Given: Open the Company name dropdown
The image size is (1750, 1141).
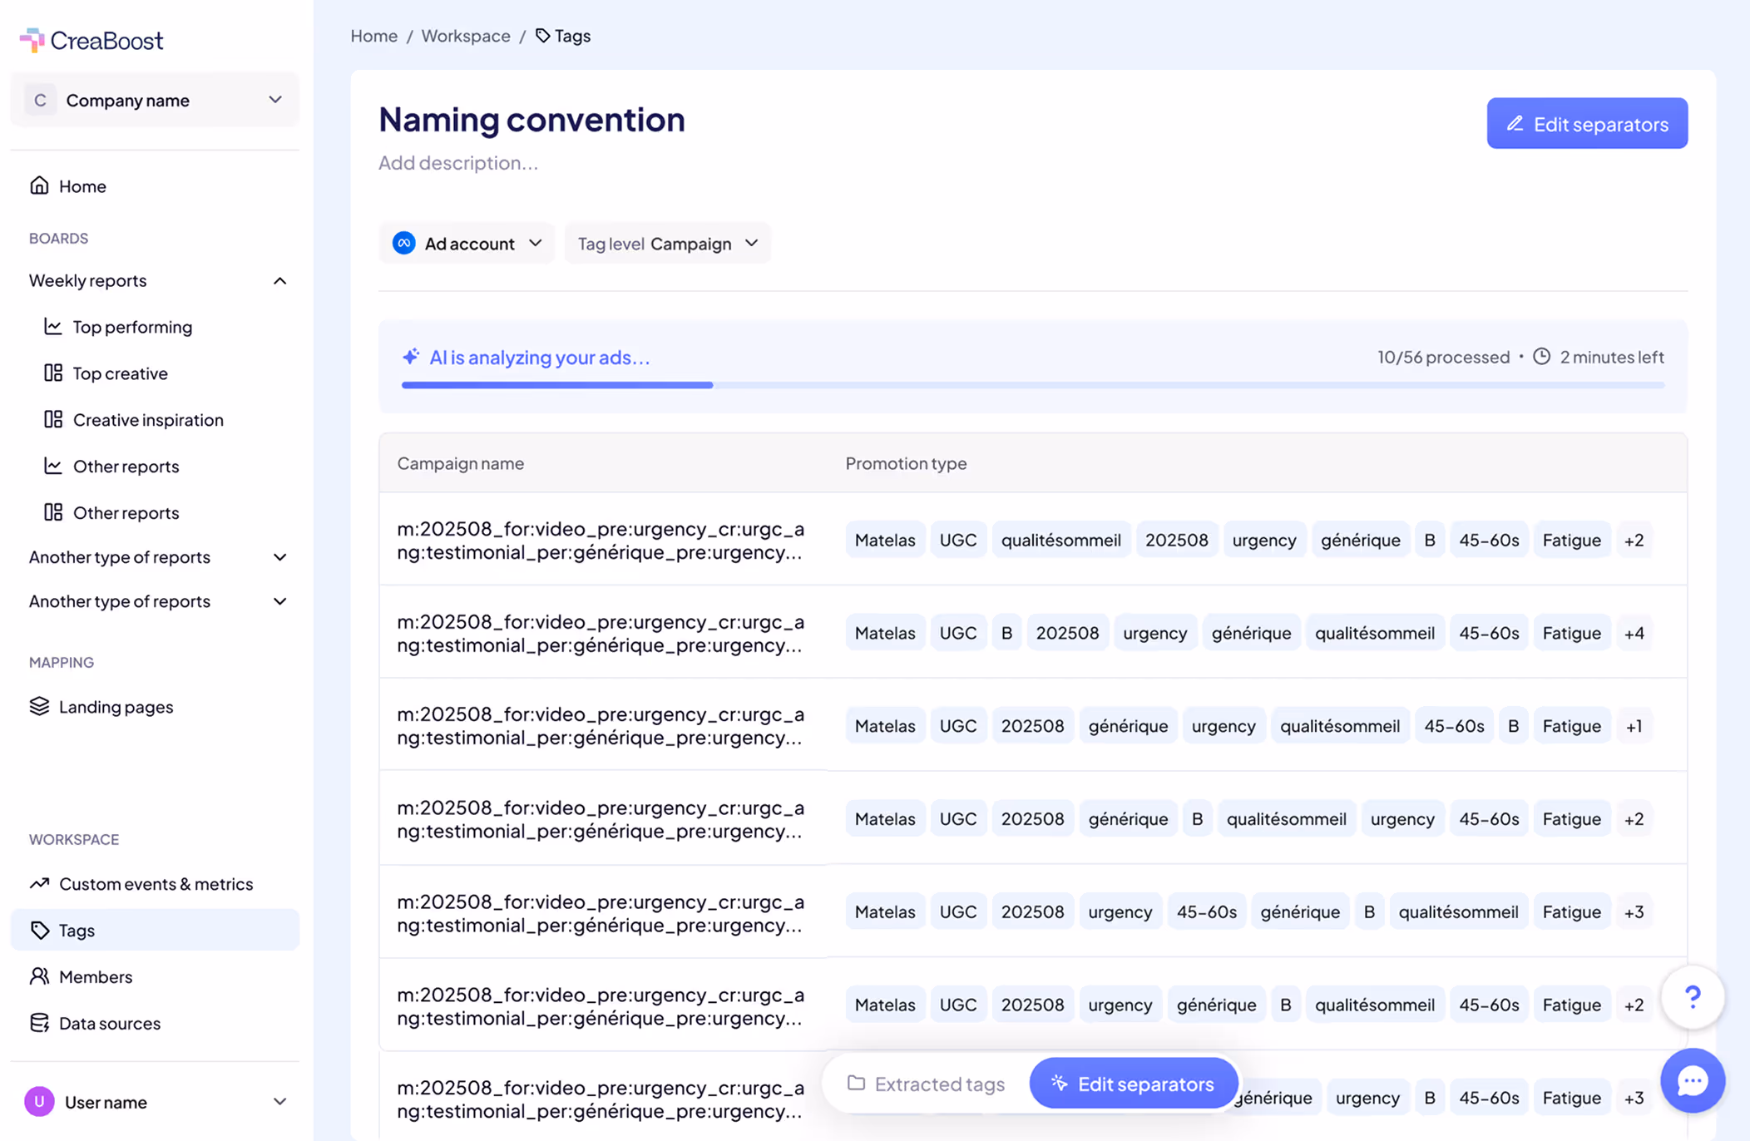Looking at the screenshot, I should [155, 100].
